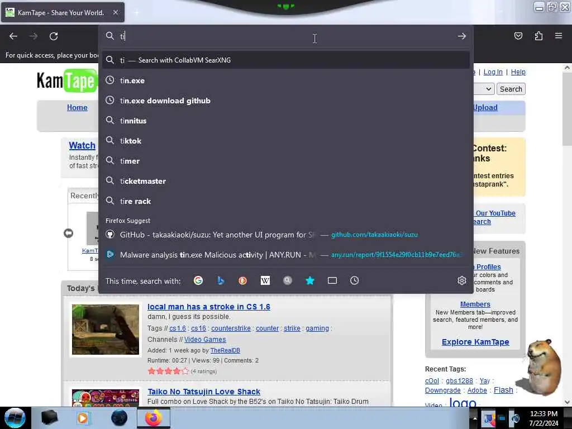572x429 pixels.
Task: Open the cs1.6 tag link
Action: tap(178, 328)
